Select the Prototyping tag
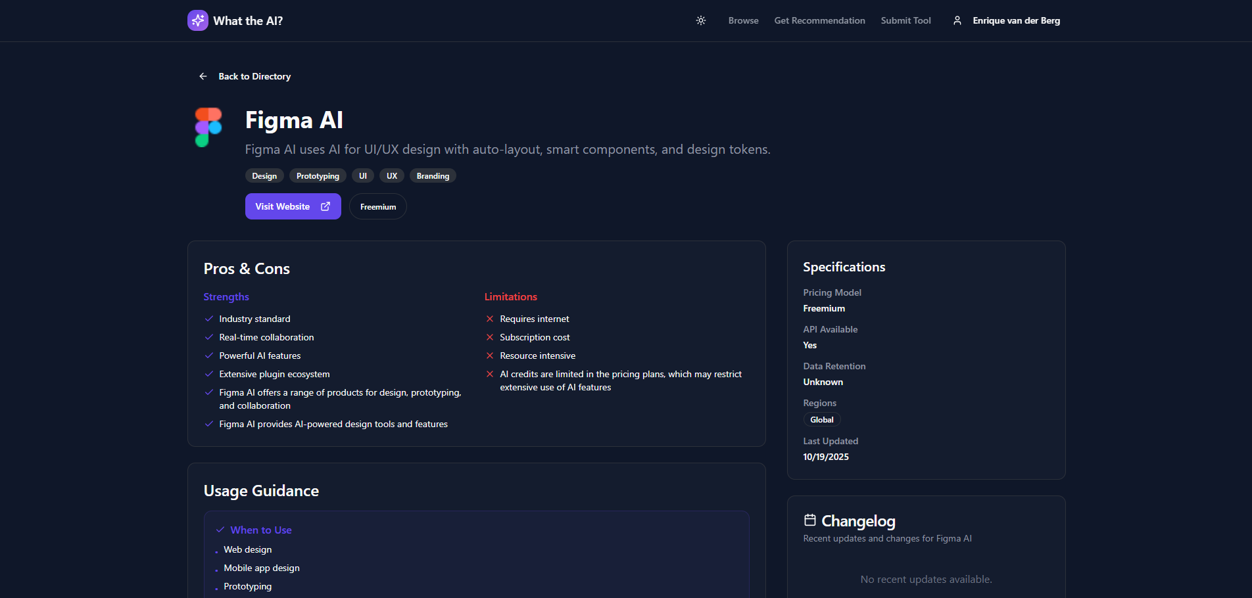The image size is (1252, 598). pyautogui.click(x=318, y=175)
